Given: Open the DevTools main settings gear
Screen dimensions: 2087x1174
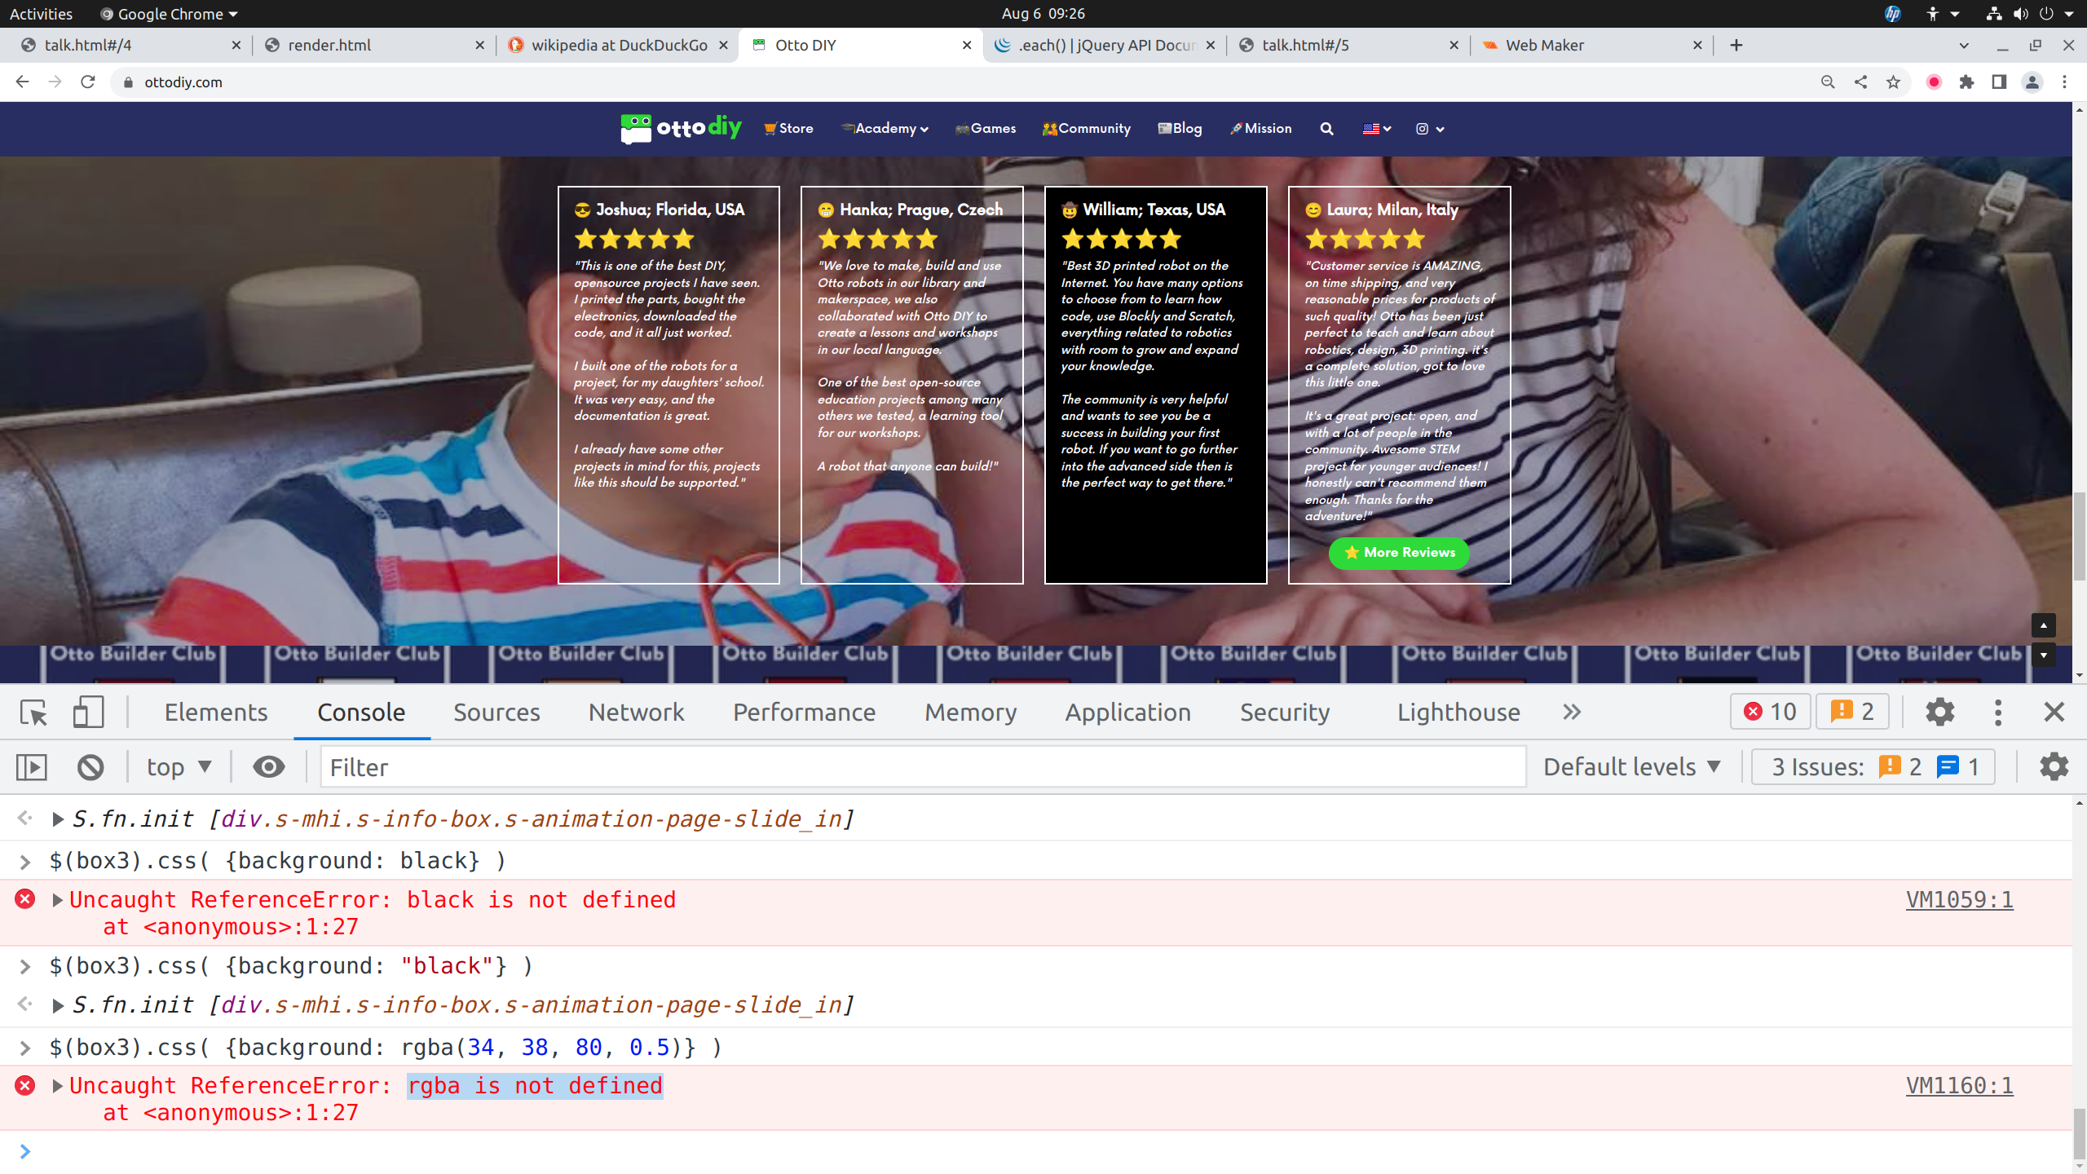Looking at the screenshot, I should pyautogui.click(x=1939, y=712).
